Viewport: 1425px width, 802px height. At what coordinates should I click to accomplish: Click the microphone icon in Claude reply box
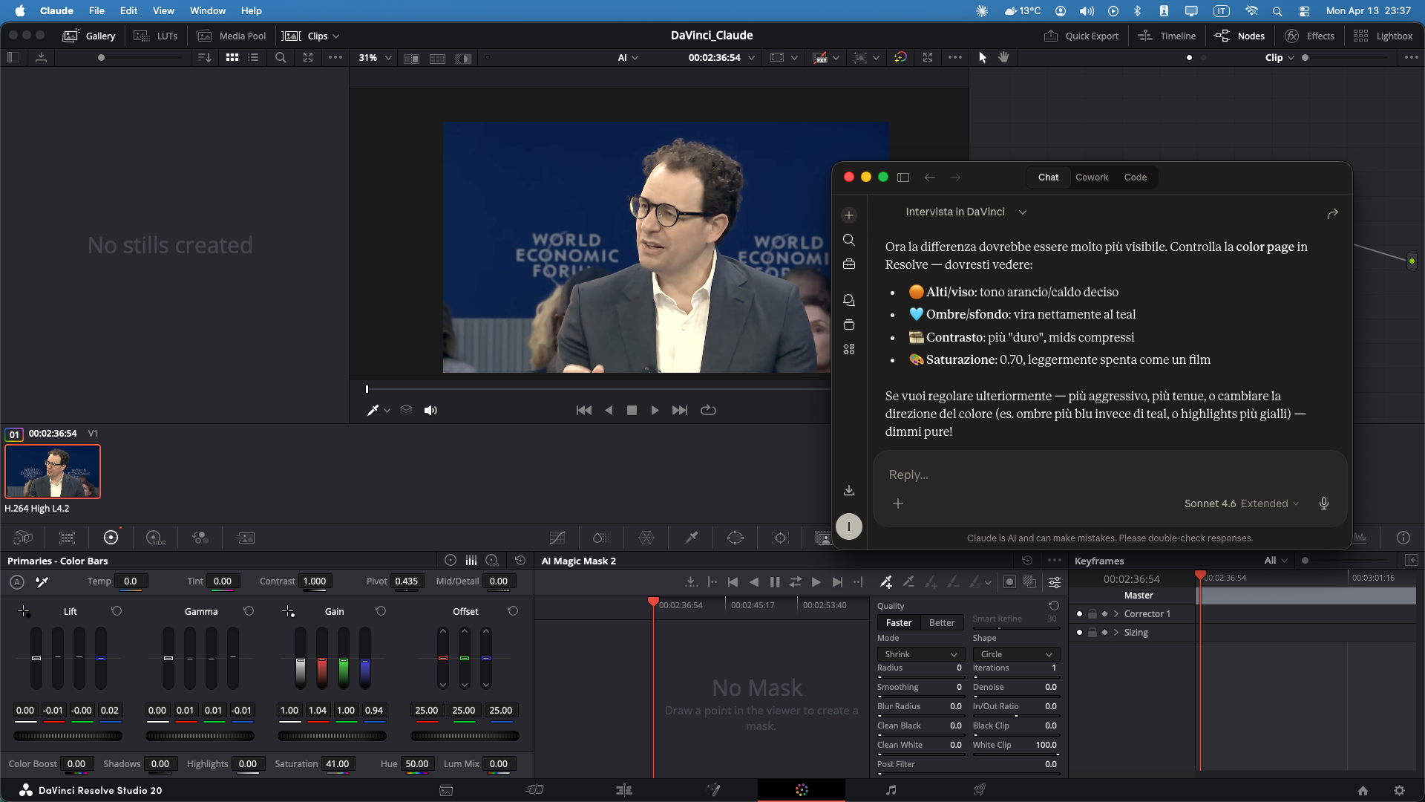(x=1323, y=503)
